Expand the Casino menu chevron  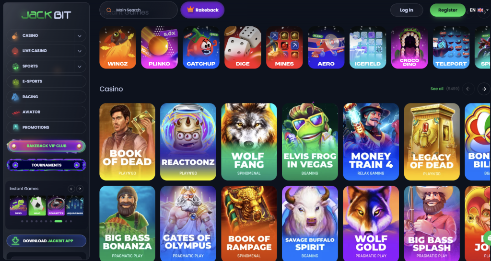[80, 36]
